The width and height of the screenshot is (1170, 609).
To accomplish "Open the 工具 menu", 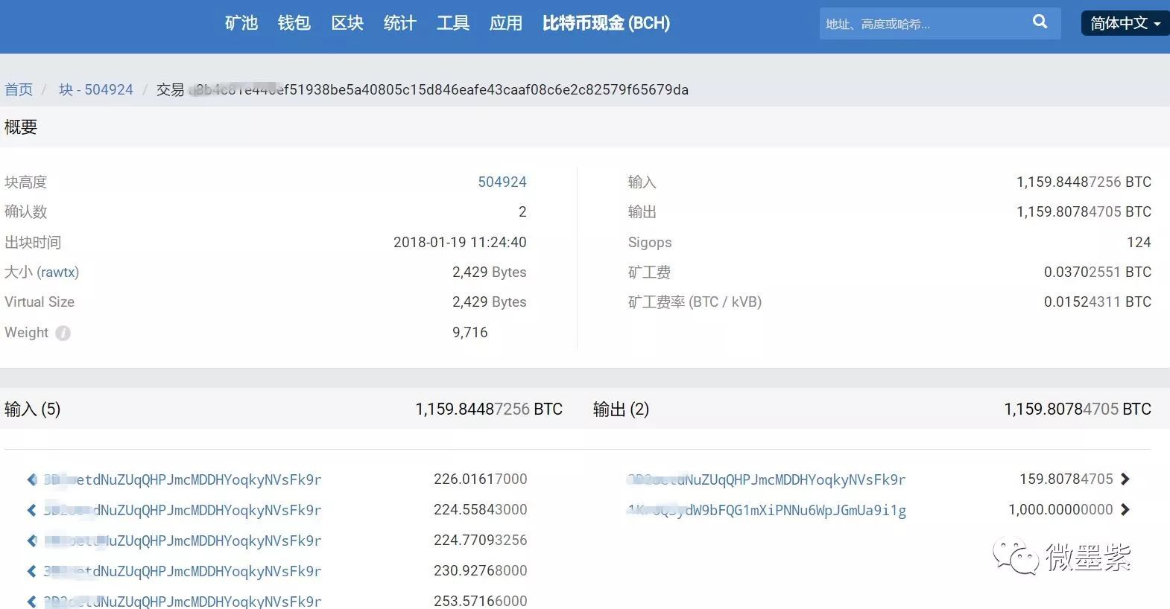I will [453, 23].
